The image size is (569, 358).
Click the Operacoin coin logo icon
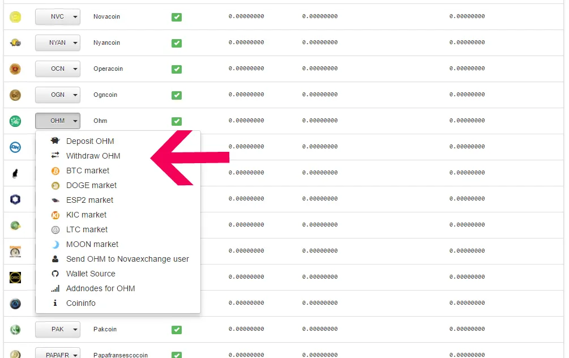click(x=15, y=69)
